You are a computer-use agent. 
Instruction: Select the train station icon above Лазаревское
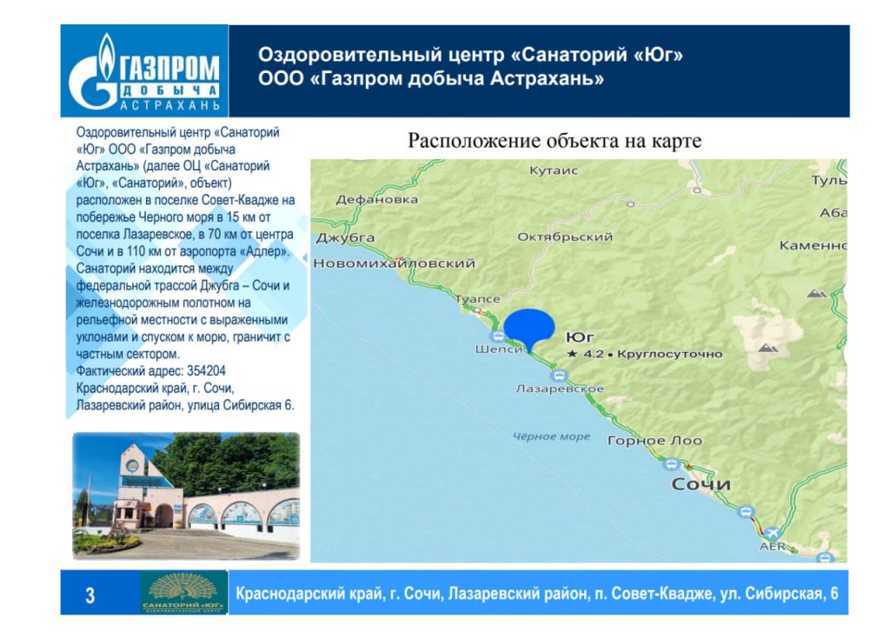tap(558, 376)
